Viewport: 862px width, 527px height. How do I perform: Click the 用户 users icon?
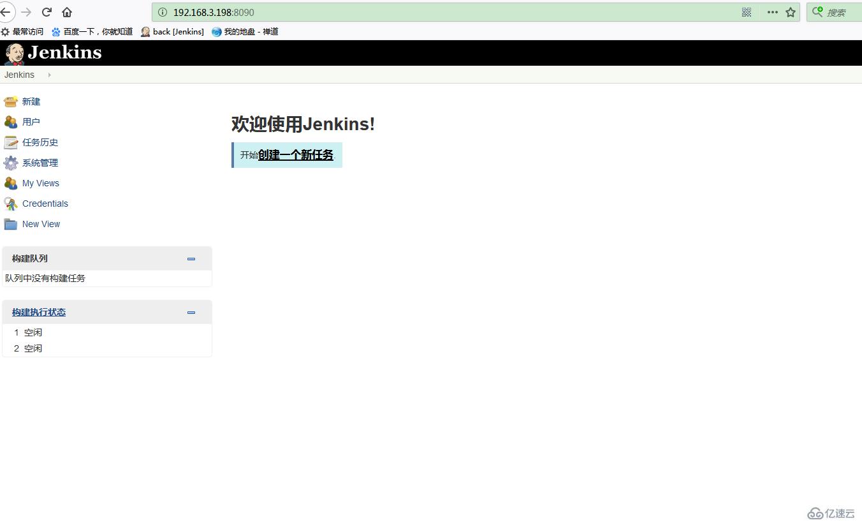[x=11, y=122]
